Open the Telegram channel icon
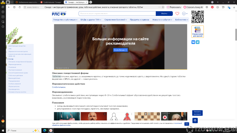The height and width of the screenshot is (133, 237). [197, 42]
